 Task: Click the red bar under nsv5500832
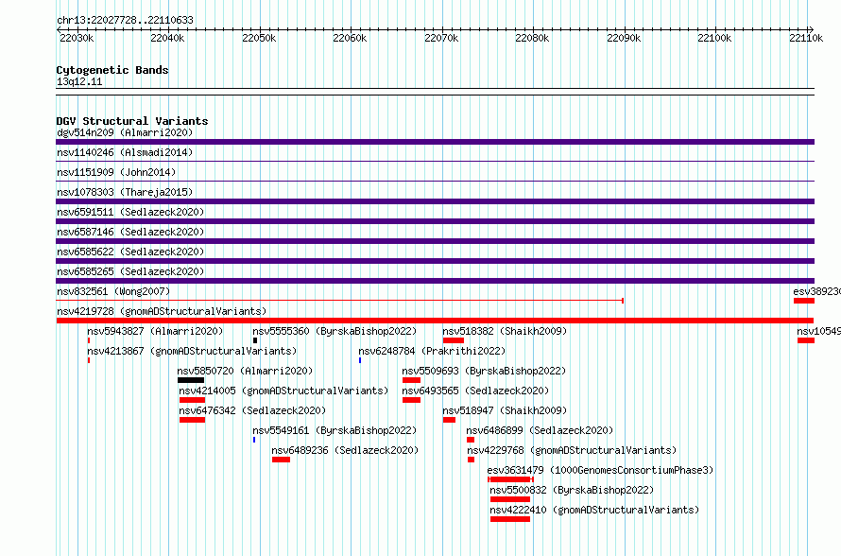(510, 499)
